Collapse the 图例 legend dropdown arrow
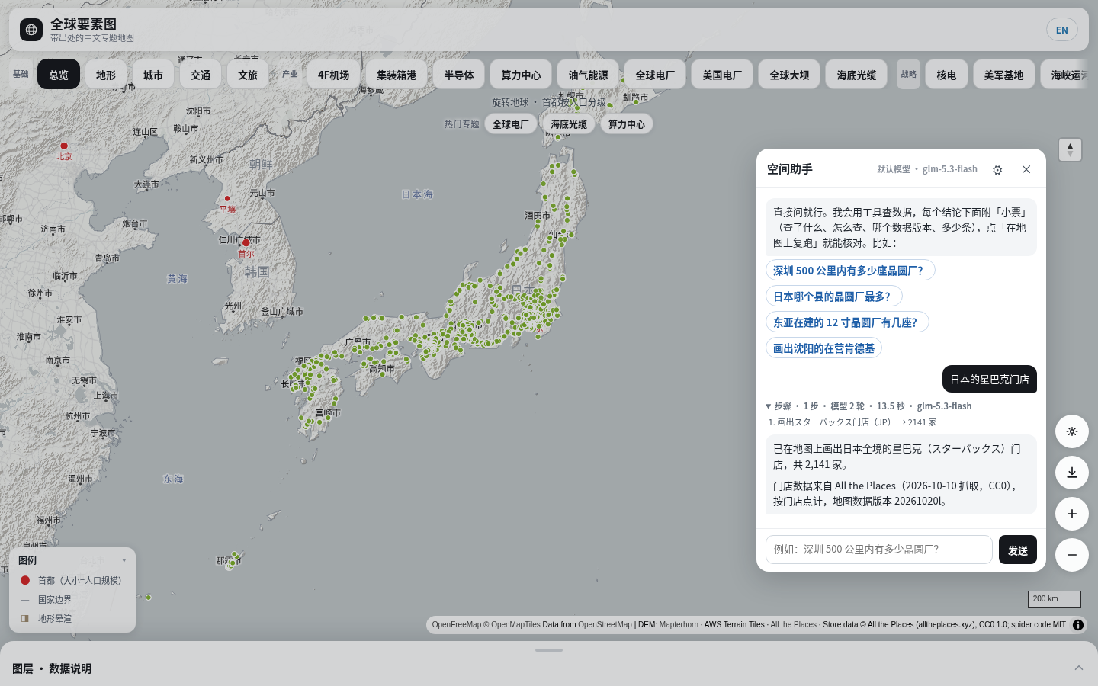Image resolution: width=1098 pixels, height=686 pixels. click(124, 560)
